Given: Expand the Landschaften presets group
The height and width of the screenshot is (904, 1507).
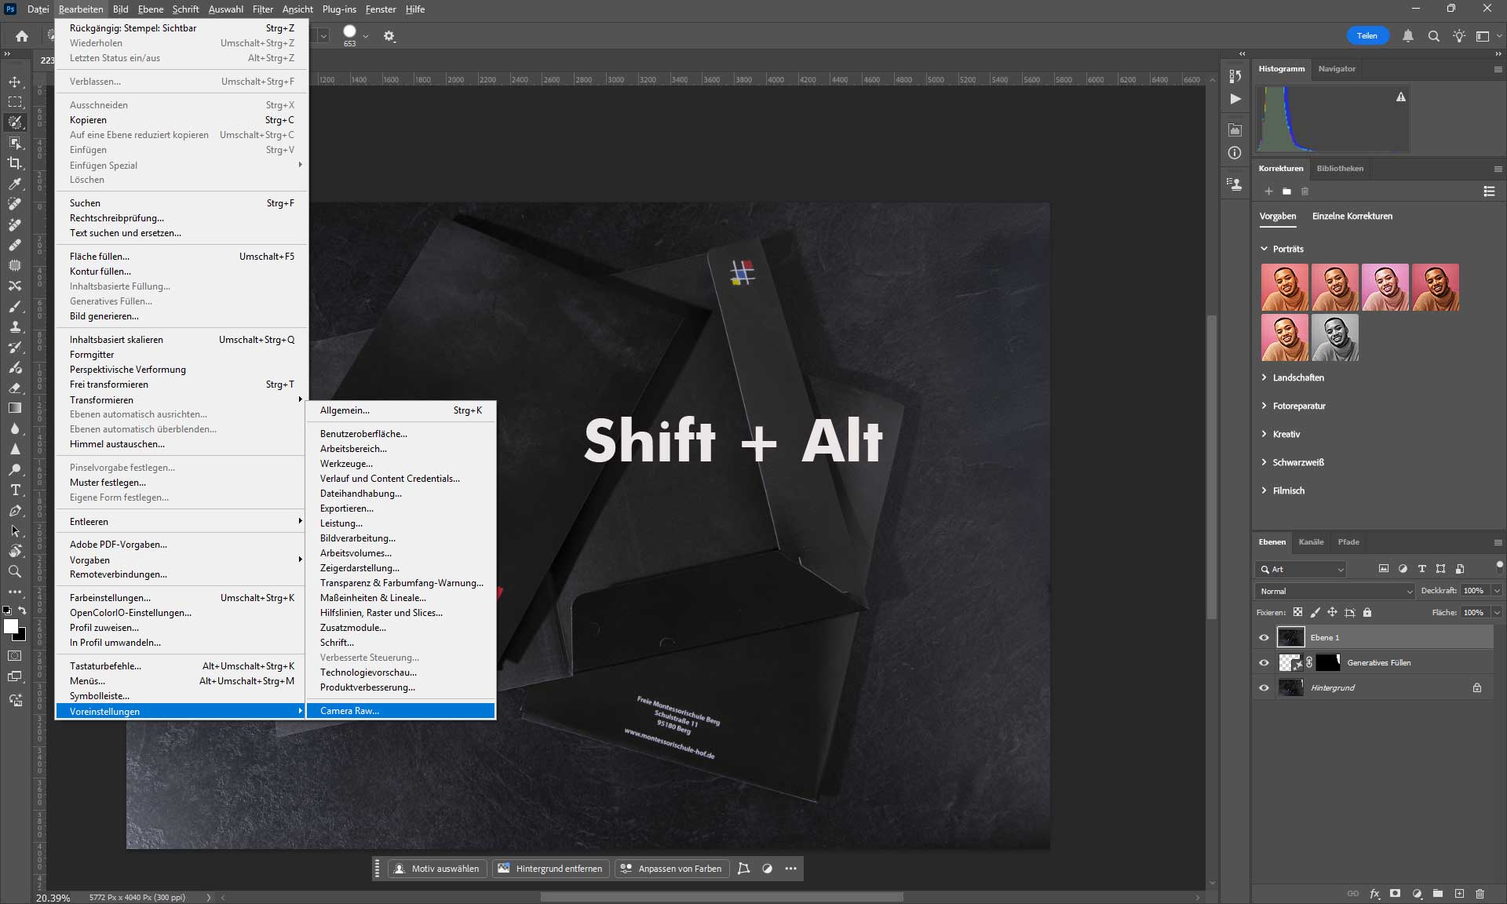Looking at the screenshot, I should pos(1264,377).
